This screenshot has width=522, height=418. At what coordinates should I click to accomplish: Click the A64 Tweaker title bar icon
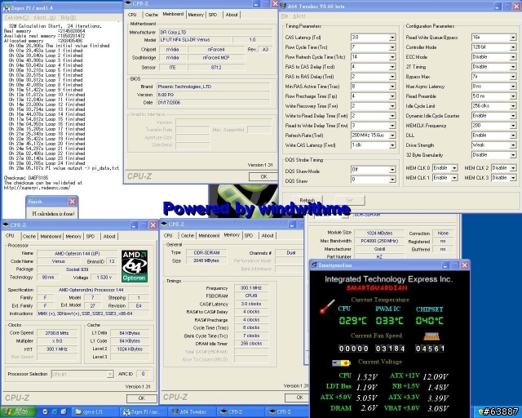[283, 6]
